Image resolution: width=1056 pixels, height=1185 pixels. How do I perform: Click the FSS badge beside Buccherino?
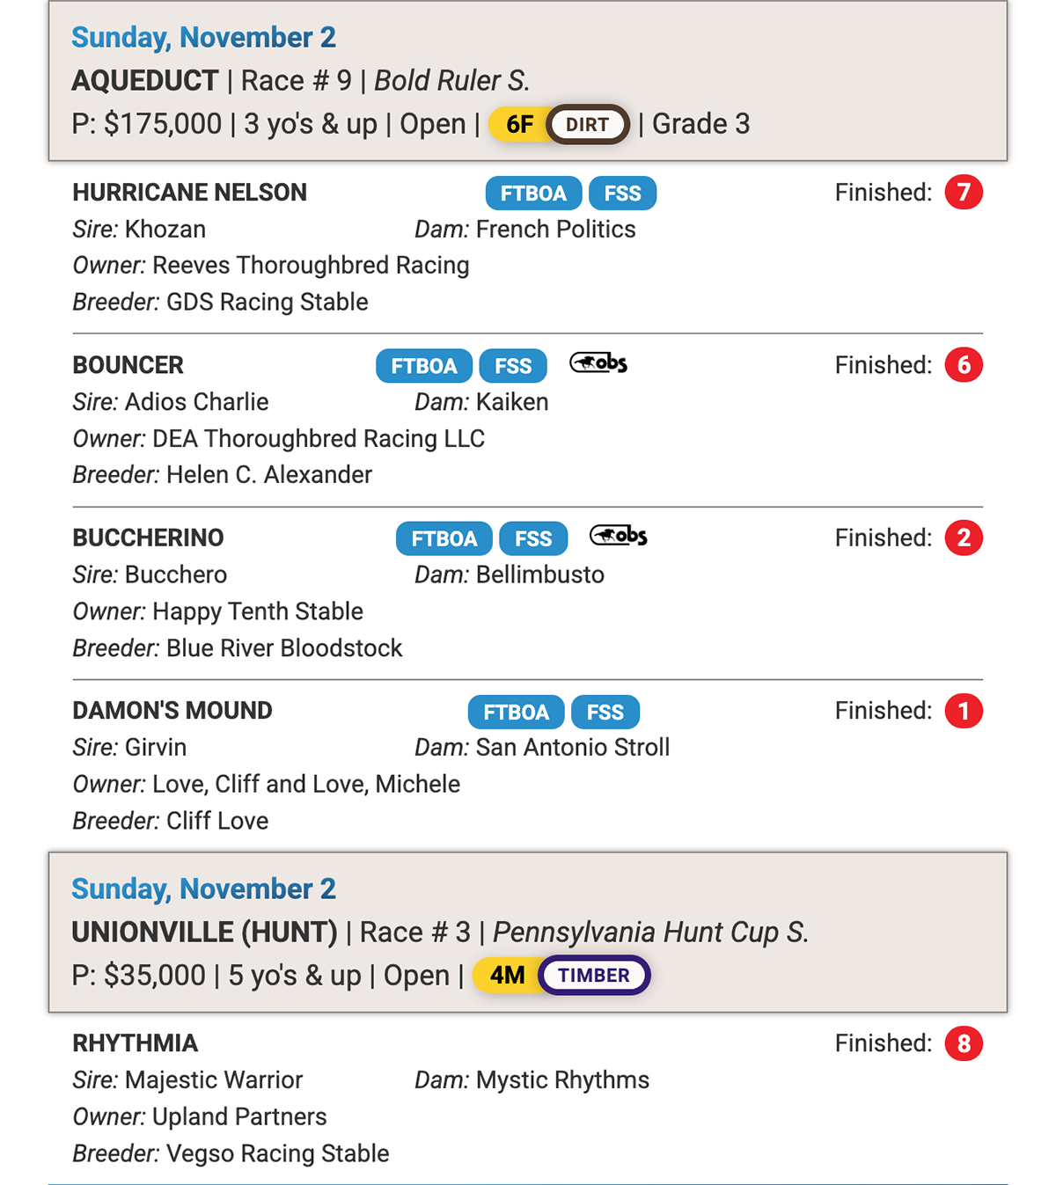(x=533, y=538)
